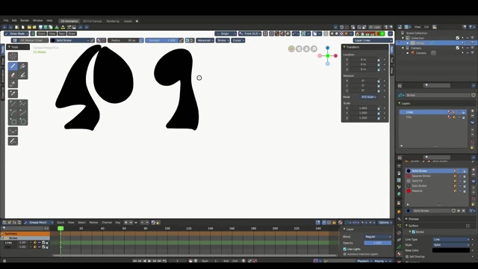Select the Line tool
The image size is (478, 269).
(x=13, y=104)
